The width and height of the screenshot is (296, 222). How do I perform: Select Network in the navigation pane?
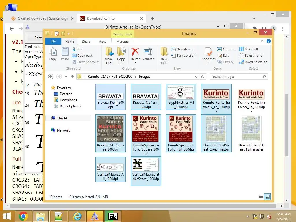63,130
